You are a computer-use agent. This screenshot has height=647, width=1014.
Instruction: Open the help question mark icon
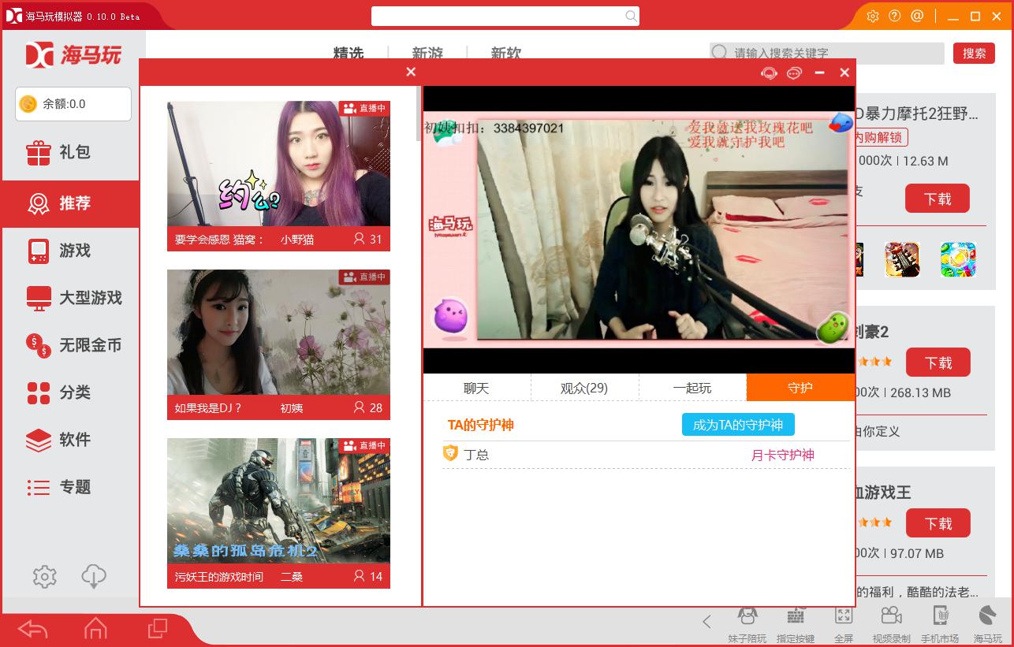[894, 16]
